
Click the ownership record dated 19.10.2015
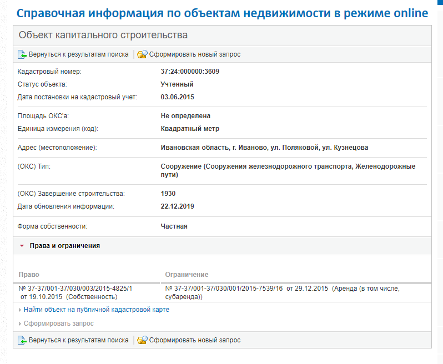[75, 292]
